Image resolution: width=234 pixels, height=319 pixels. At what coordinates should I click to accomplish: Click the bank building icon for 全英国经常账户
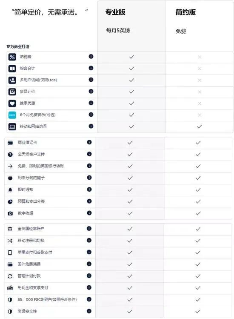coord(10,229)
